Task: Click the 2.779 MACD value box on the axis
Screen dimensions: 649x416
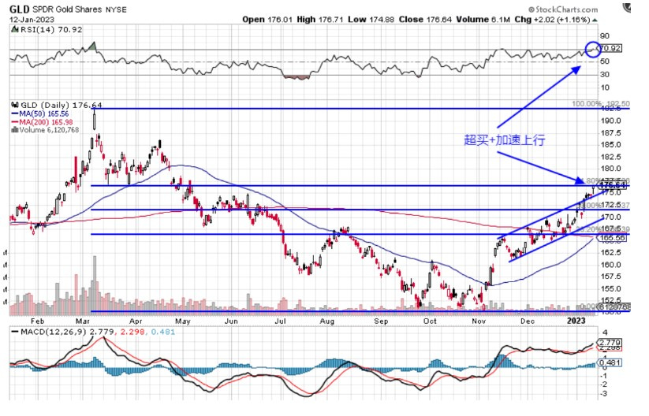Action: click(x=610, y=343)
